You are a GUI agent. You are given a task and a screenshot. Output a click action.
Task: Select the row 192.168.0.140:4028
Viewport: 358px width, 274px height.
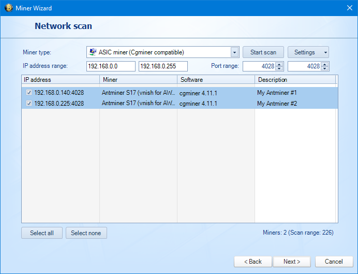[180, 93]
